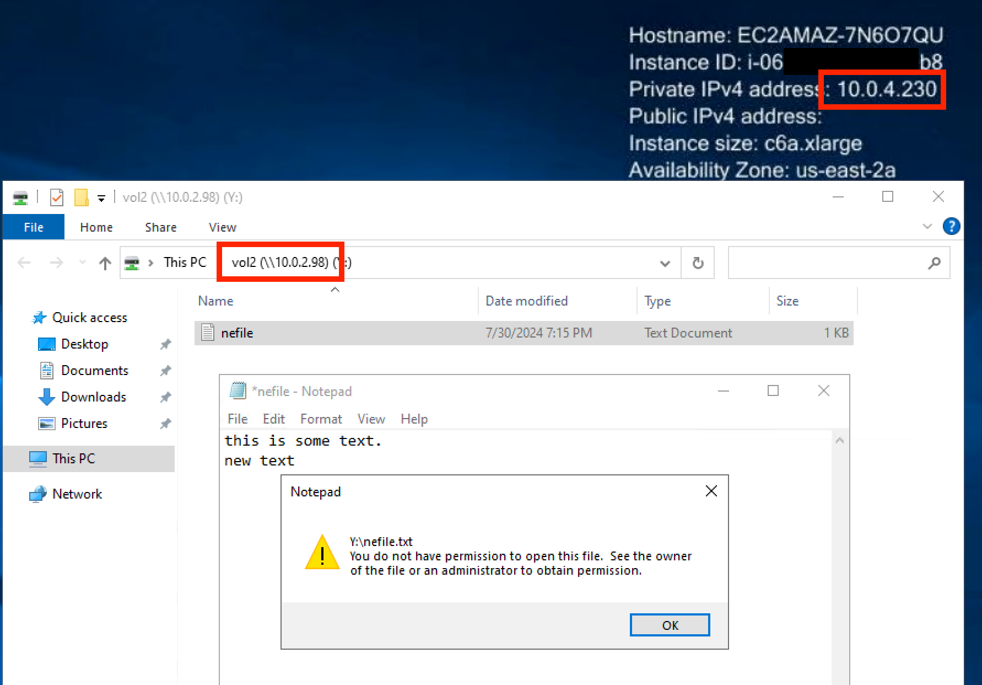
Task: Go back using the back arrow
Action: coord(24,263)
